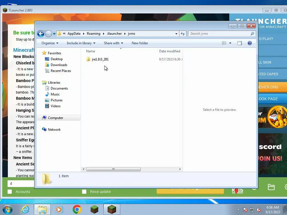Open network tray icon

252,210
